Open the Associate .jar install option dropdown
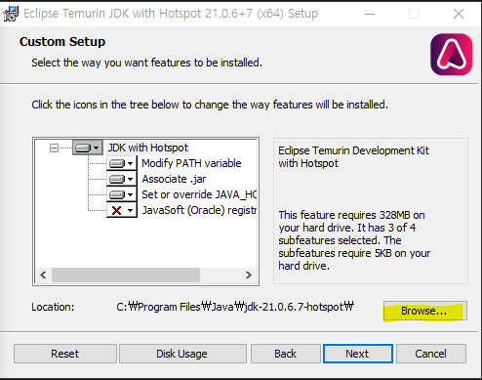 click(122, 179)
